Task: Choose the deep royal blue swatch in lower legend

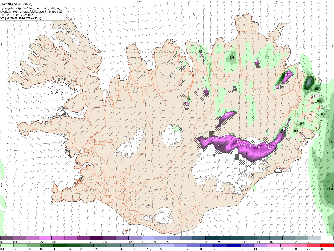Action: pyautogui.click(x=233, y=245)
